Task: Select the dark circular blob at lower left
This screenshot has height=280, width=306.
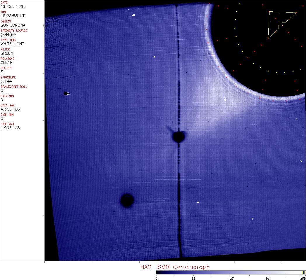Action: tap(127, 200)
